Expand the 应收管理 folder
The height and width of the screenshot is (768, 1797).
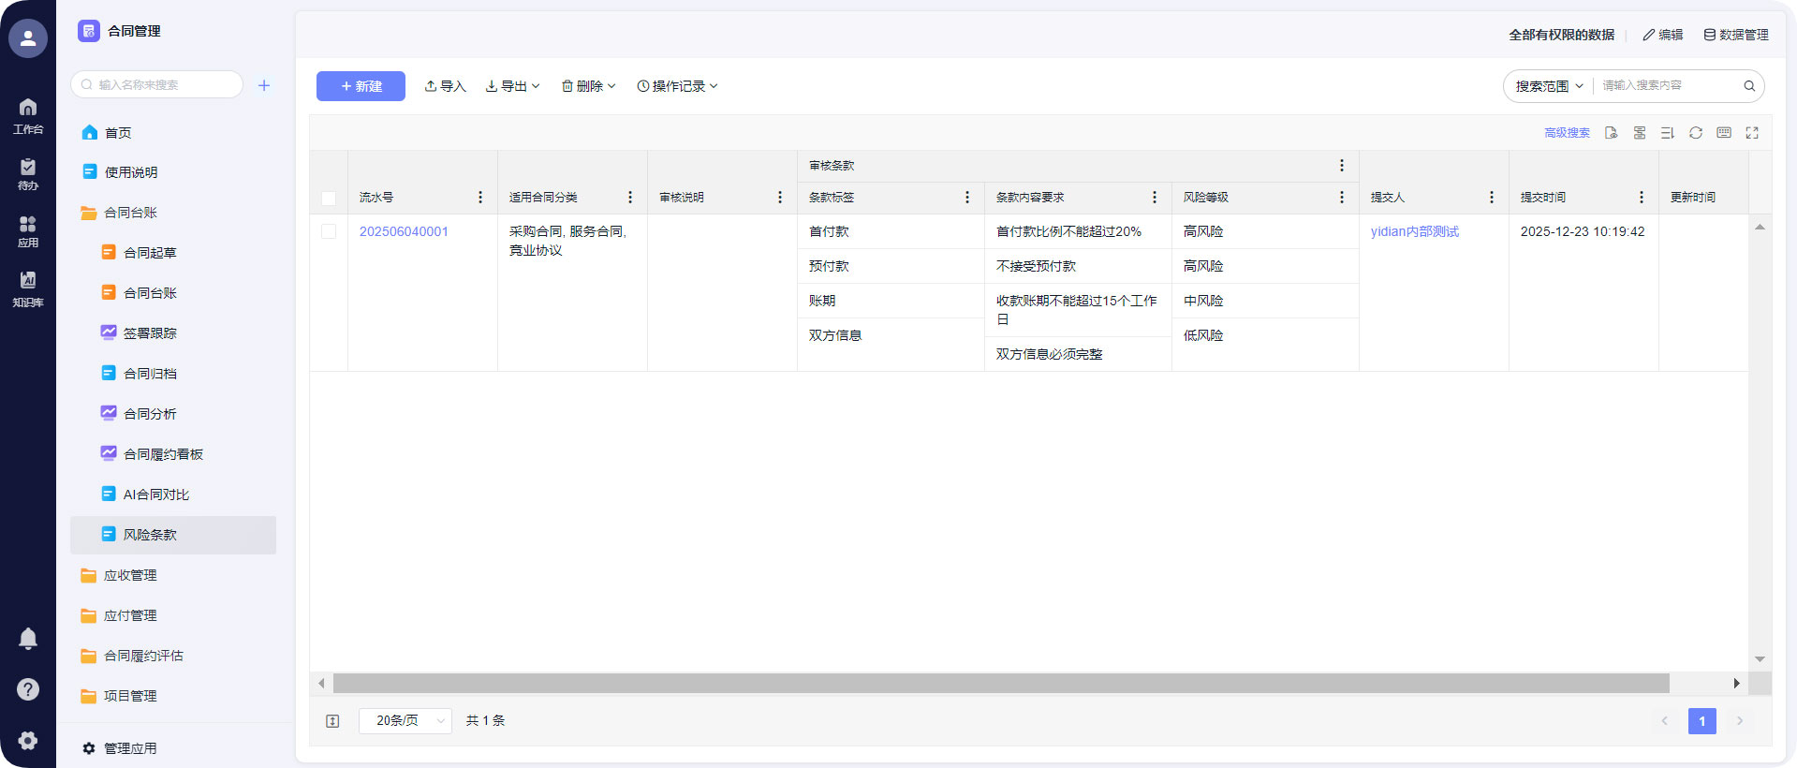tap(130, 576)
